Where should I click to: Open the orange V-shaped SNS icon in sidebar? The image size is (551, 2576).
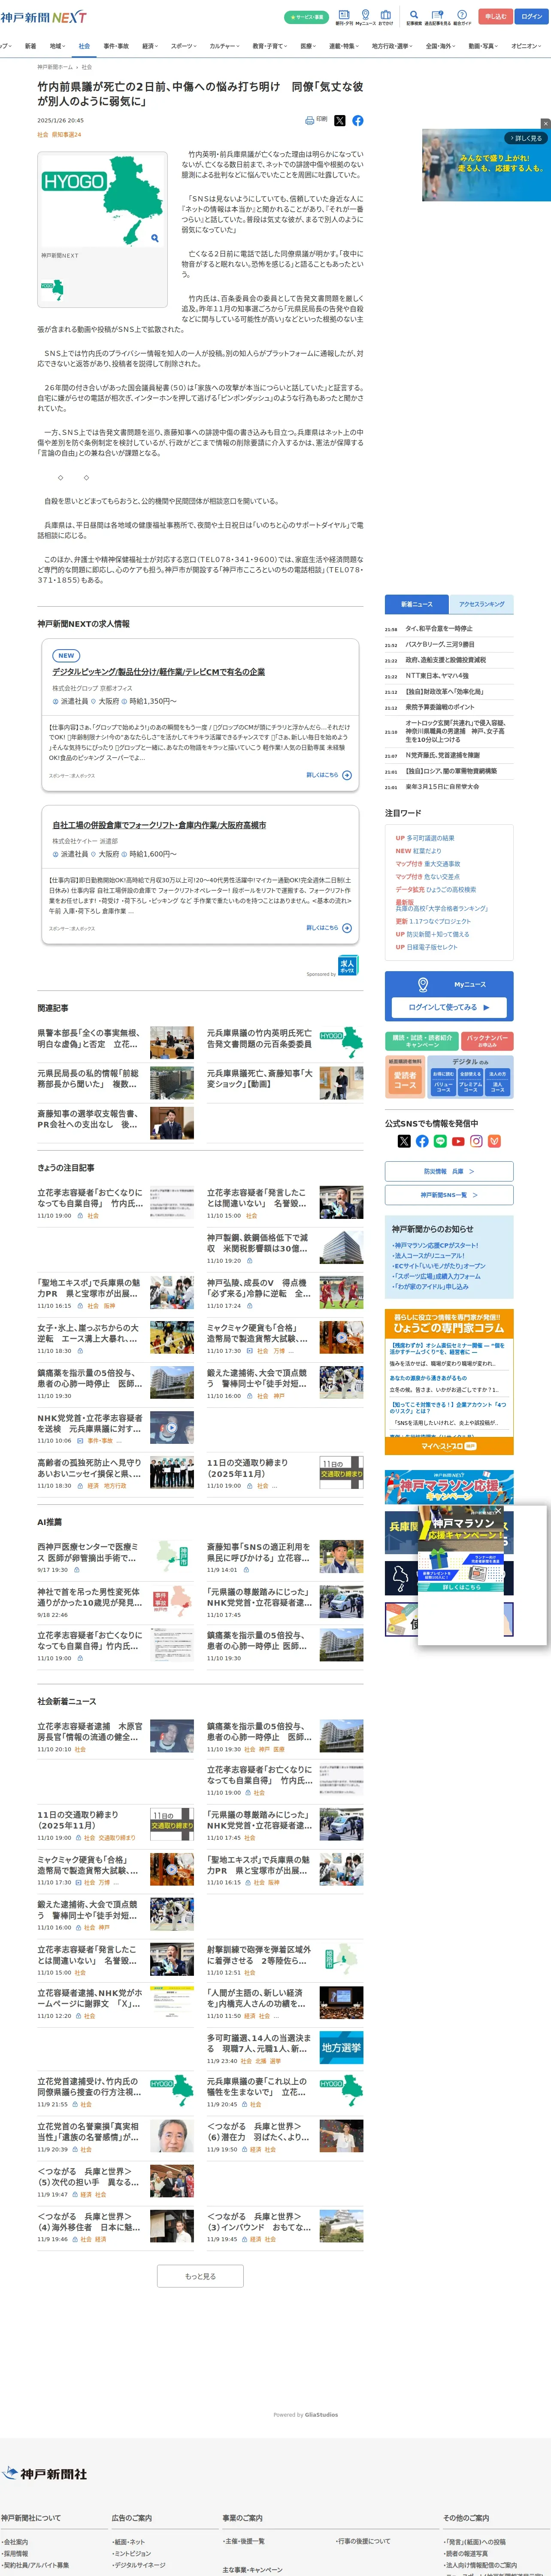coord(494,1141)
